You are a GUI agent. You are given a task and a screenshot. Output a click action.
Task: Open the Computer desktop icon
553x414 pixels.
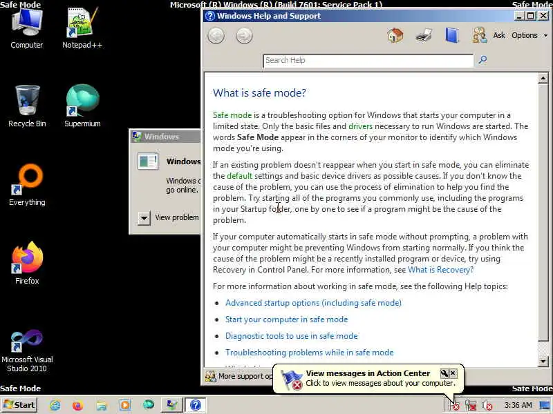pos(27,29)
